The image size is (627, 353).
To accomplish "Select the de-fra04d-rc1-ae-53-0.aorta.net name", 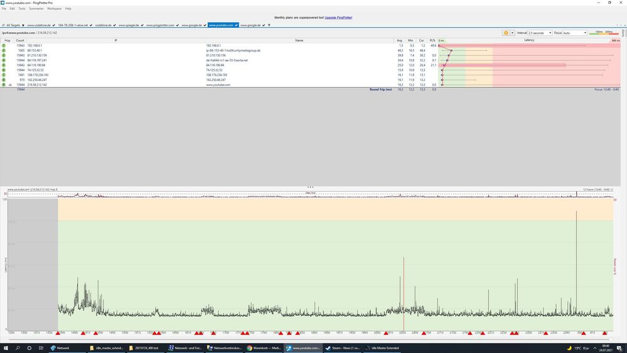I will [227, 60].
